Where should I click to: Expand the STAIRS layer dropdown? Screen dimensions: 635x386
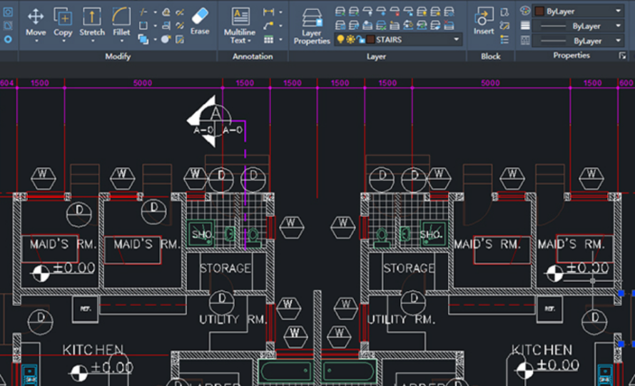click(x=457, y=39)
